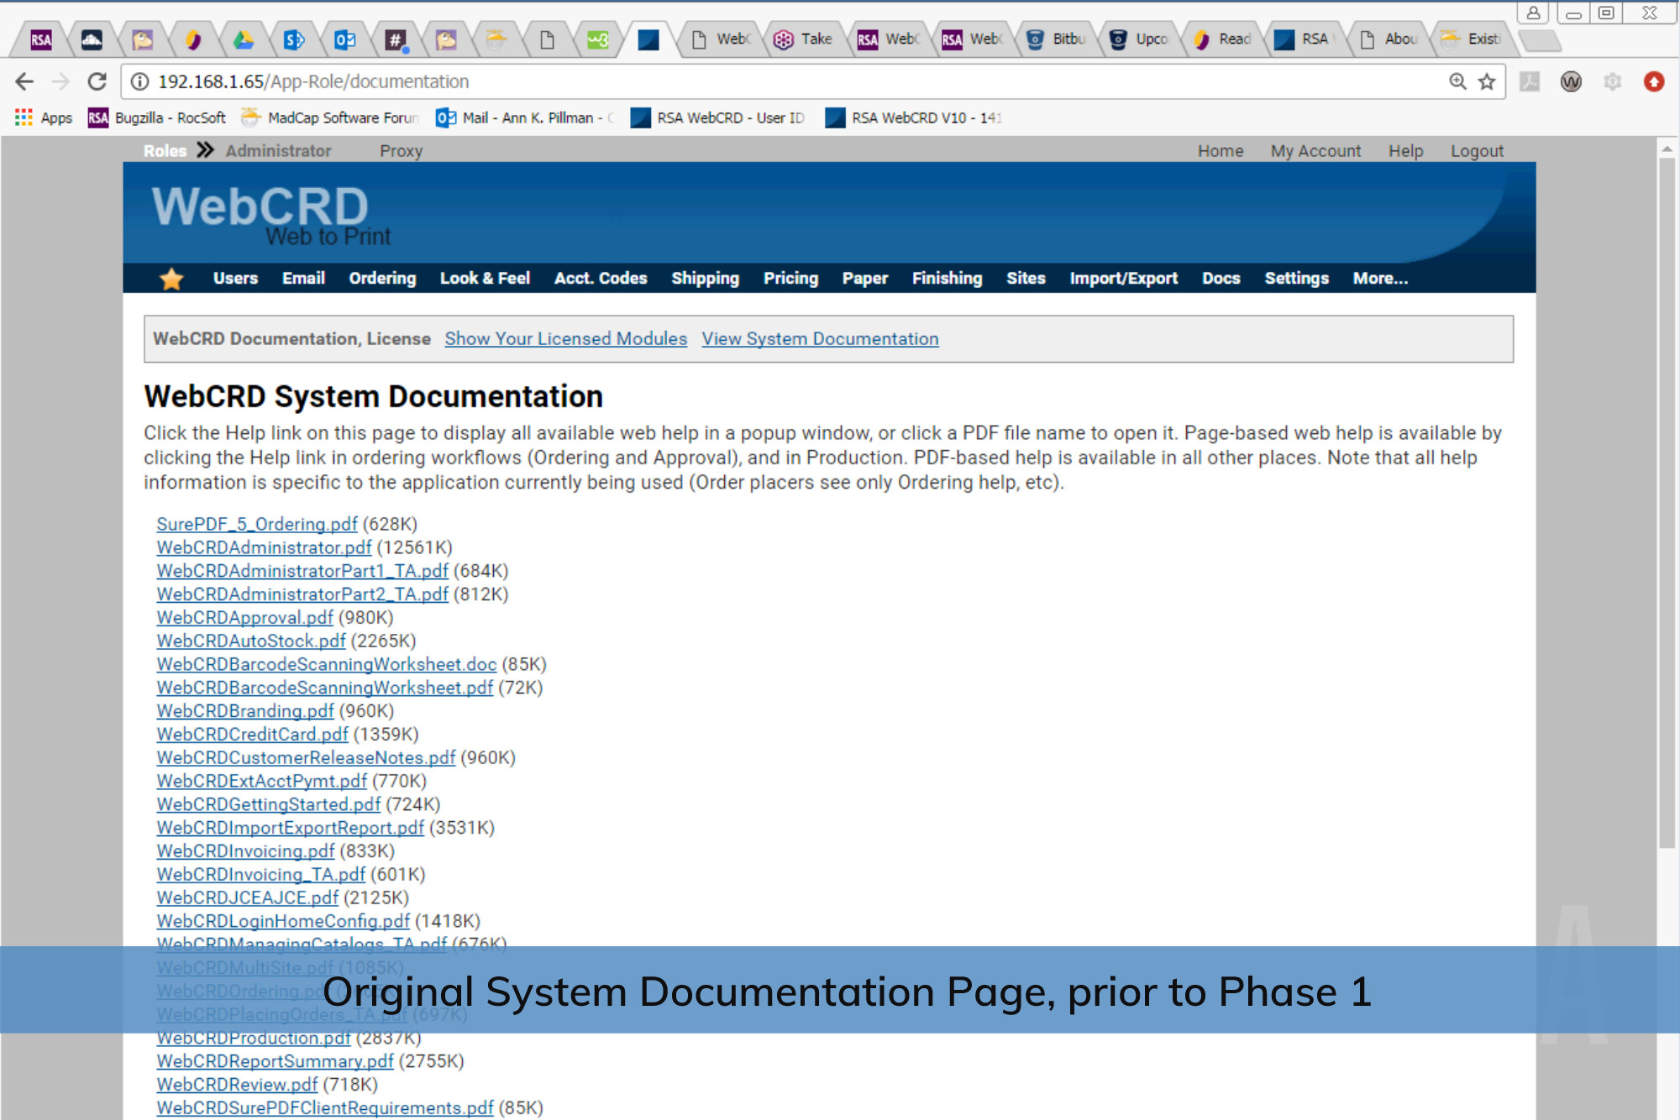Open SurePDF_5_Ordering.pdf
The height and width of the screenshot is (1120, 1680).
tap(257, 524)
